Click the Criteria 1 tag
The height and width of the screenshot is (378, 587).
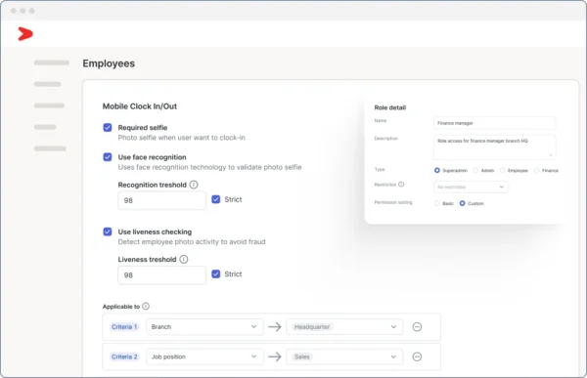coord(124,327)
